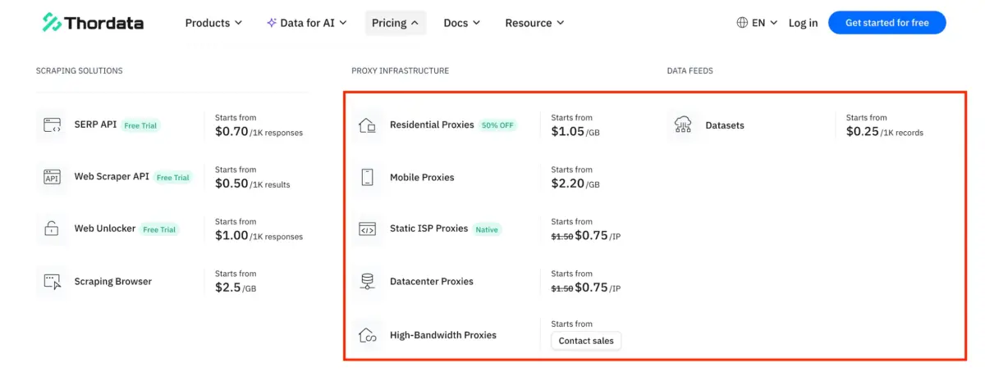
Task: Open the EN language selector
Action: pos(757,23)
